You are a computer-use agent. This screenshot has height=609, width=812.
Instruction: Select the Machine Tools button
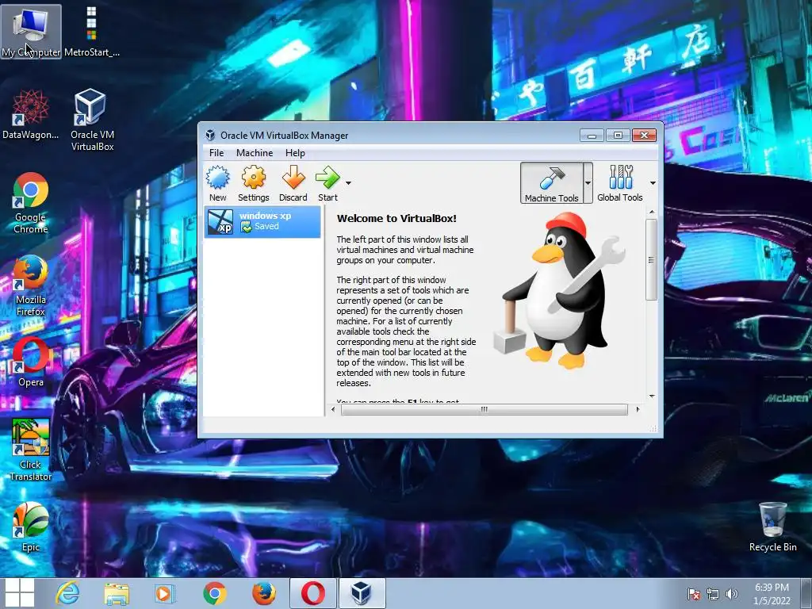pyautogui.click(x=552, y=183)
